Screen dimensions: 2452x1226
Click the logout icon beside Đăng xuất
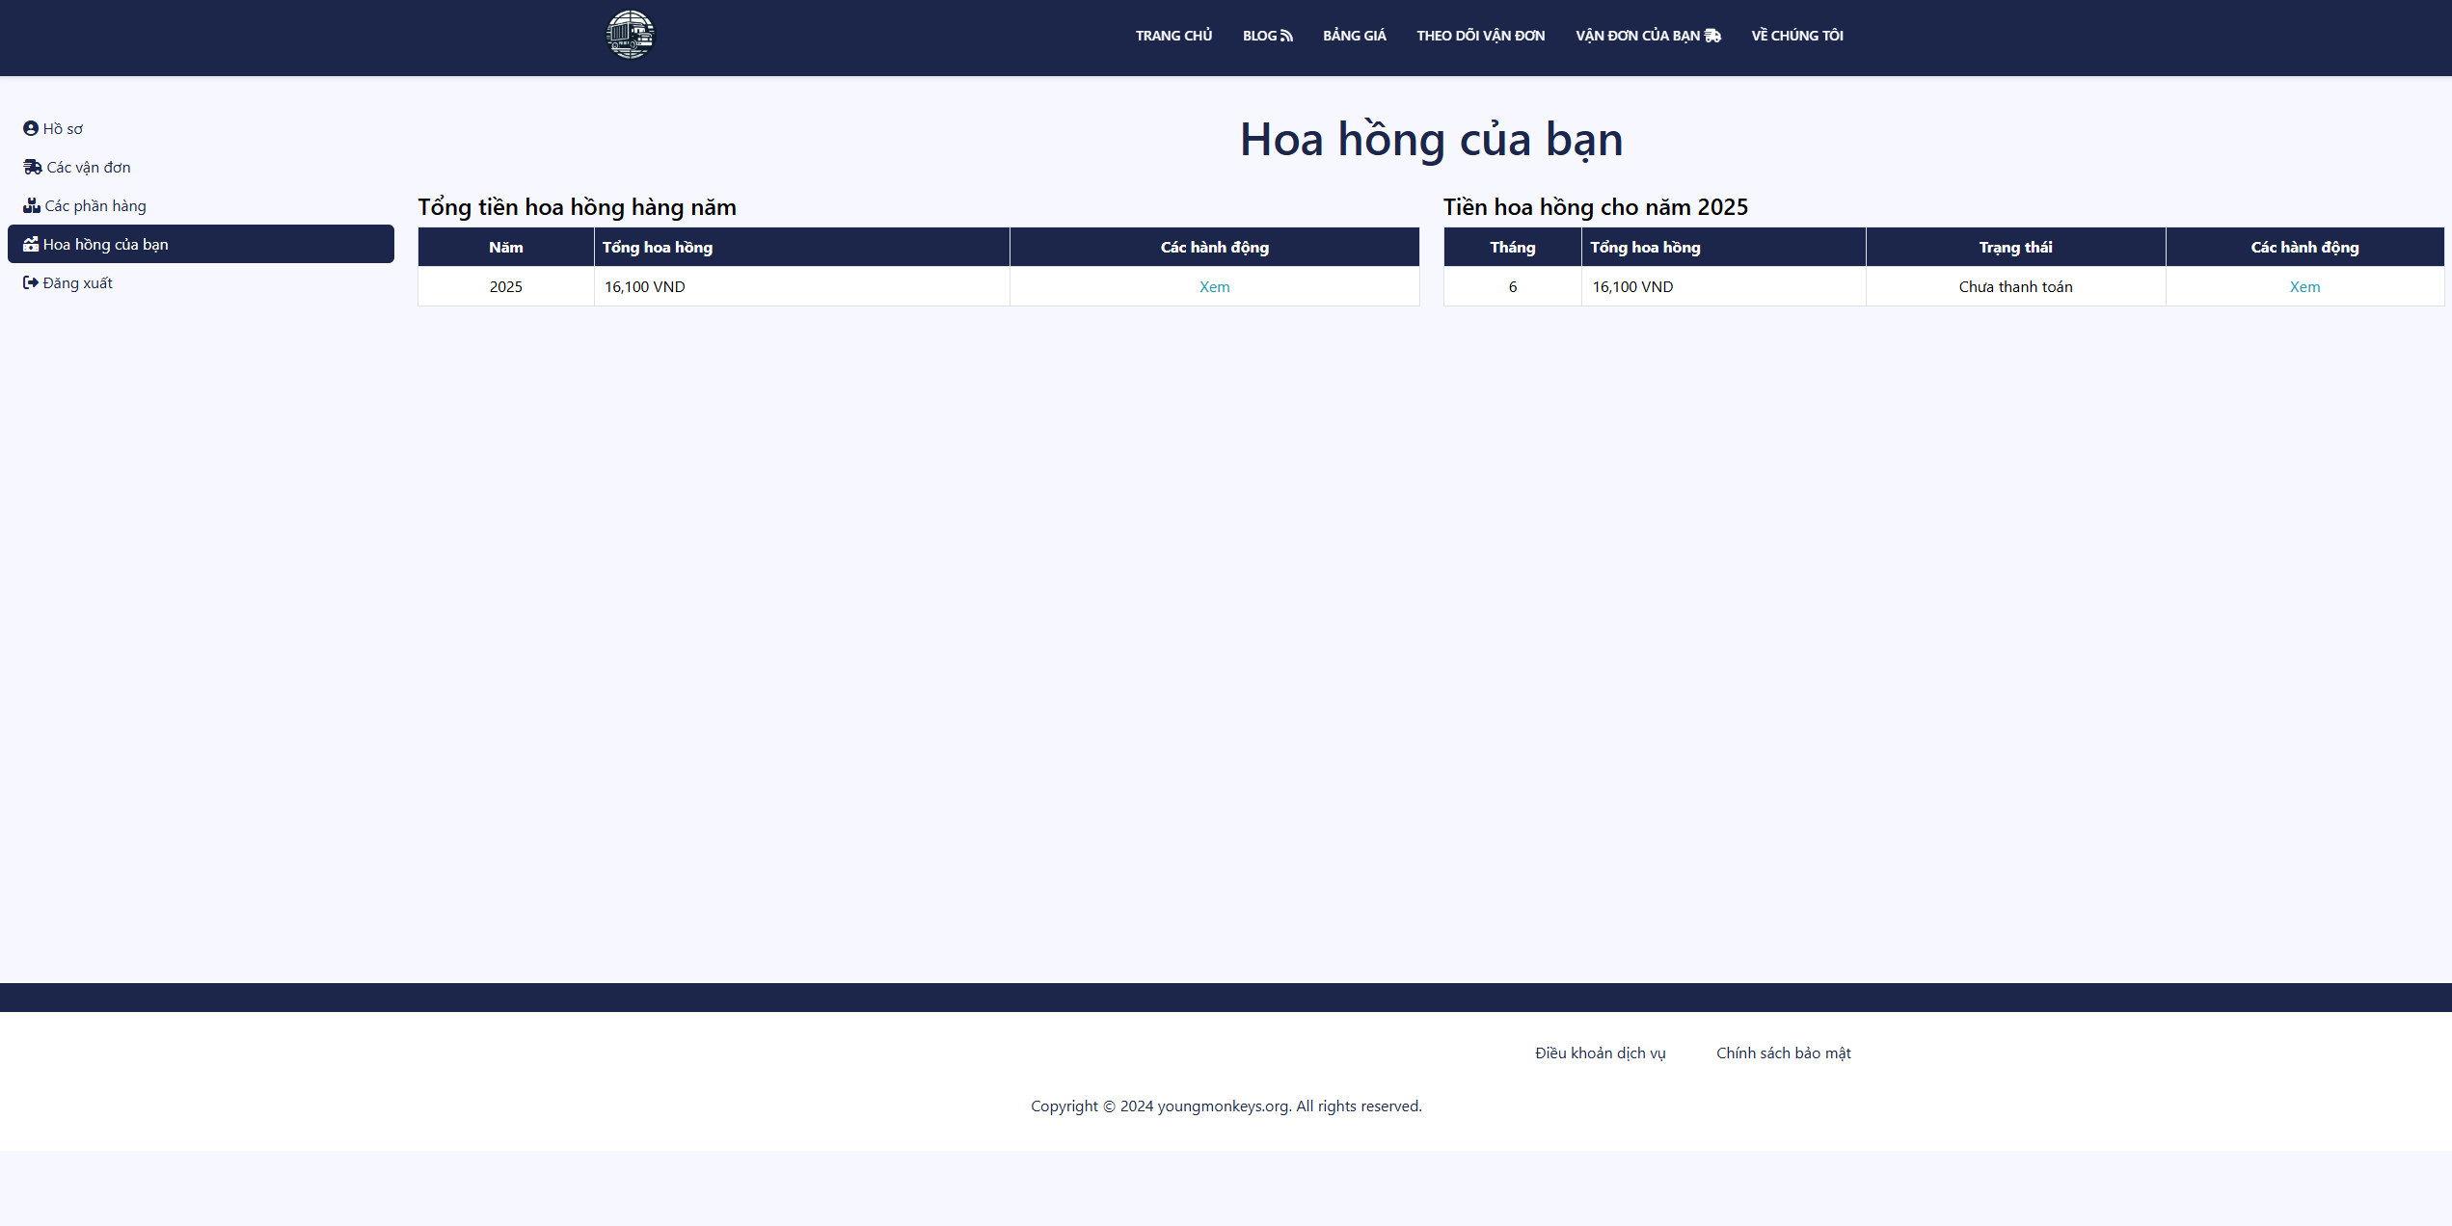pos(31,282)
